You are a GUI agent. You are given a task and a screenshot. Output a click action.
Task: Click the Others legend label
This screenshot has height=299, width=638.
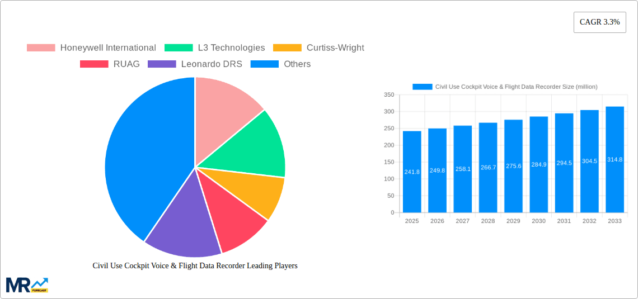(297, 64)
